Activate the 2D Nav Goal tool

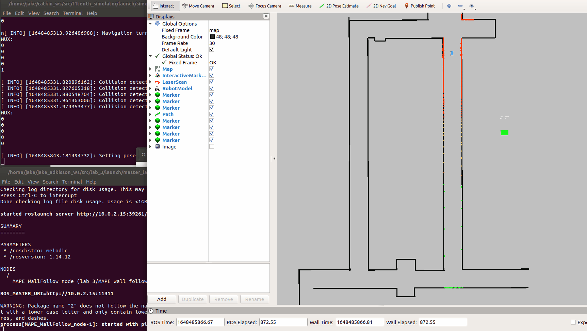pos(381,6)
